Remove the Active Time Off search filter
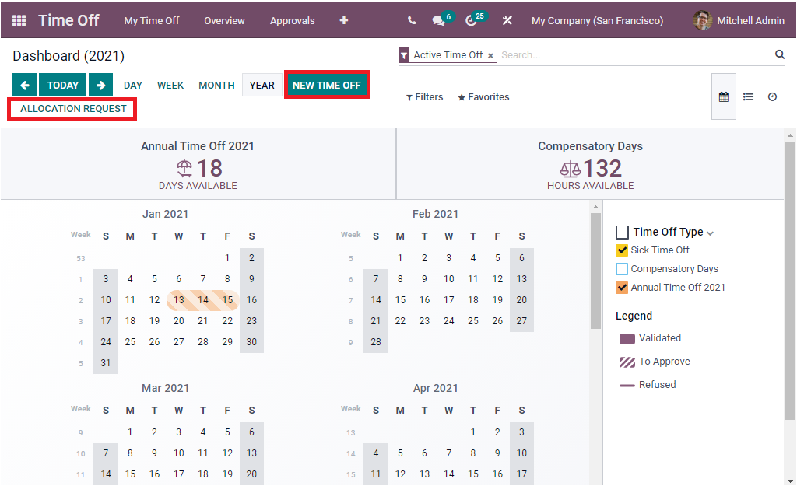Viewport: 797px width, 486px height. [x=490, y=55]
